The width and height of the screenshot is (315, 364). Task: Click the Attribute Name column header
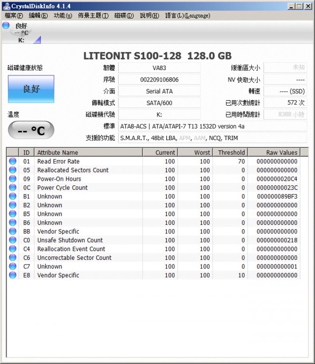tap(88, 152)
